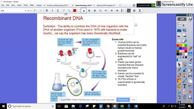
Task: Open the Help menu
Action: 32,5
